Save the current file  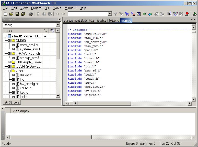17,14
